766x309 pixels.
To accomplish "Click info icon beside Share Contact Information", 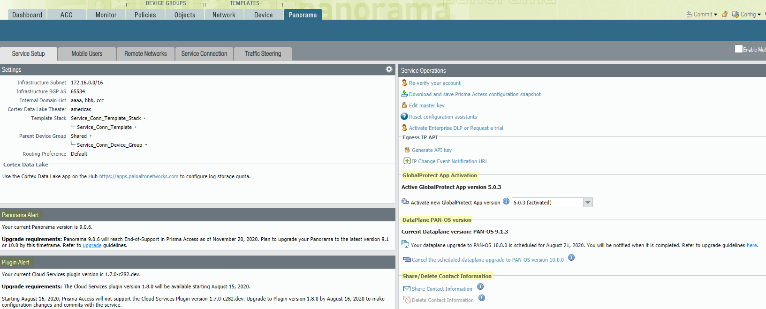I will [480, 287].
